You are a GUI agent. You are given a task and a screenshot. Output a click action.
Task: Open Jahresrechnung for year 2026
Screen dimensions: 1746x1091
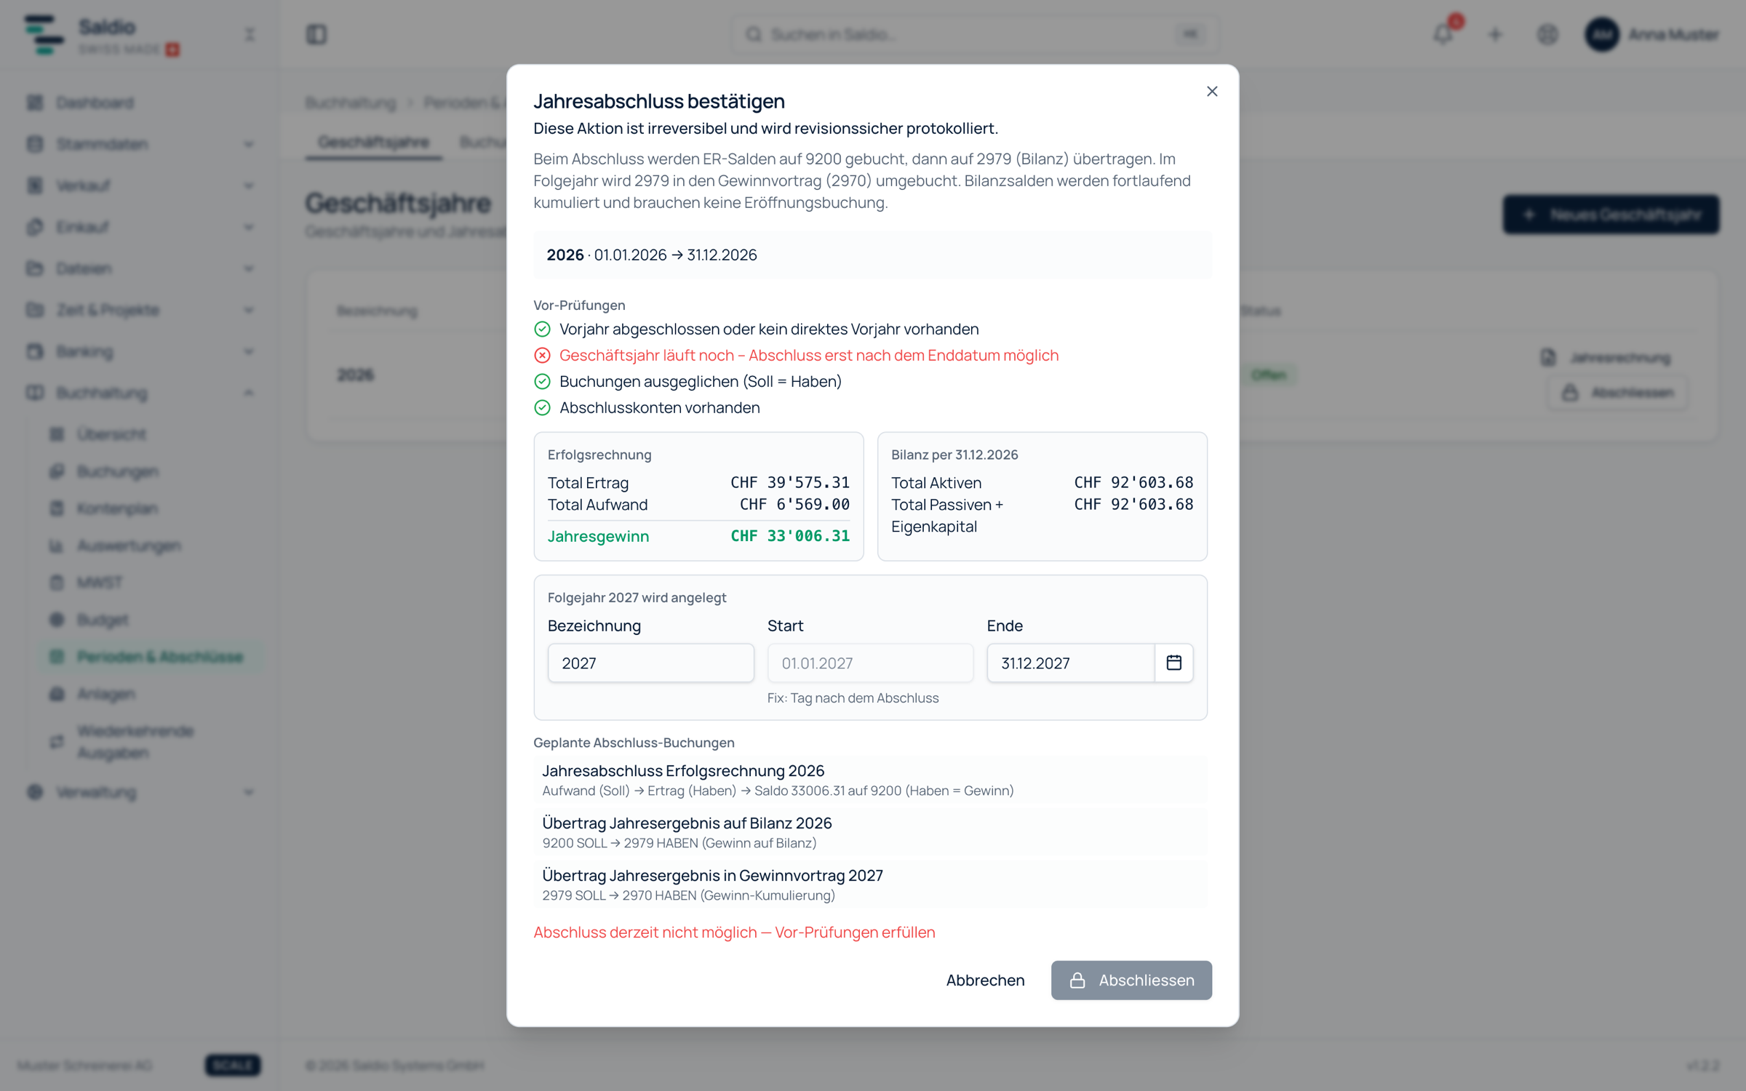click(x=1608, y=357)
